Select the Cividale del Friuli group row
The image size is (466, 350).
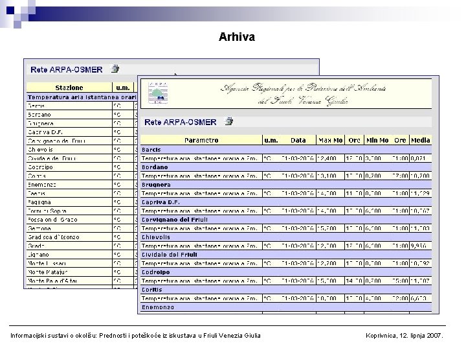pyautogui.click(x=286, y=255)
